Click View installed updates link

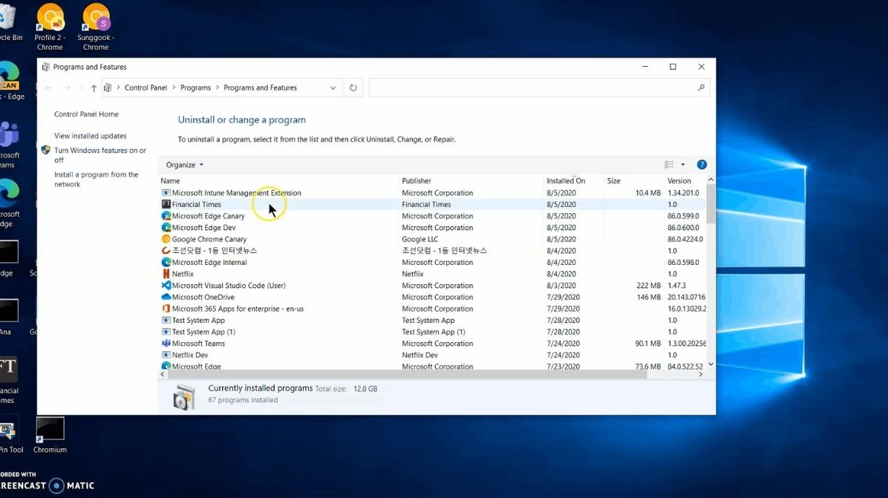point(90,136)
